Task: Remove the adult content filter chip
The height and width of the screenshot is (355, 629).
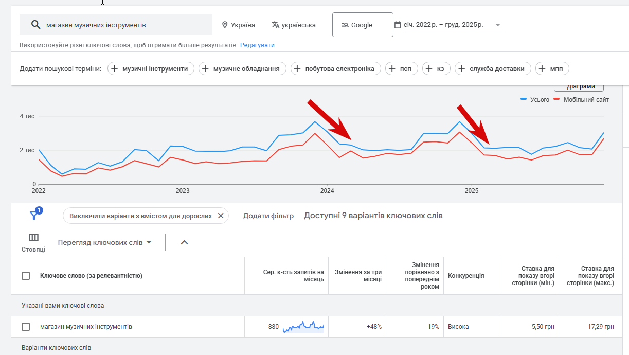Action: (x=221, y=216)
